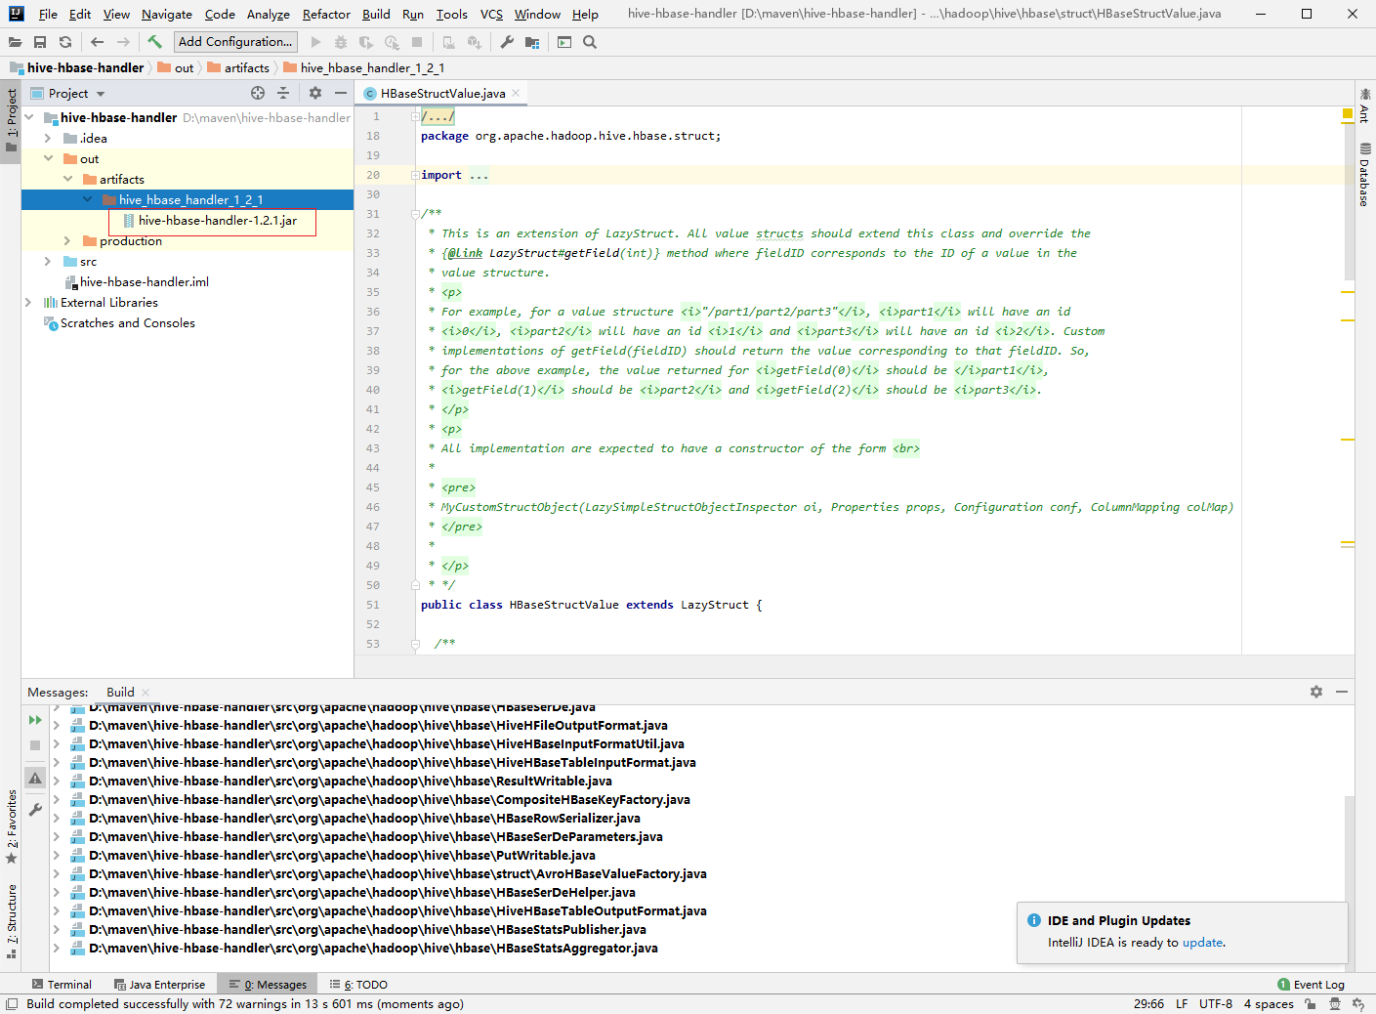The width and height of the screenshot is (1376, 1014).
Task: Click the Stop icon in Messages panel
Action: pos(35,745)
